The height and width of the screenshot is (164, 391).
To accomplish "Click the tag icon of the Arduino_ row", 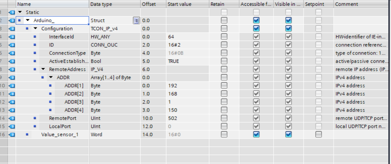I will click(12, 20).
